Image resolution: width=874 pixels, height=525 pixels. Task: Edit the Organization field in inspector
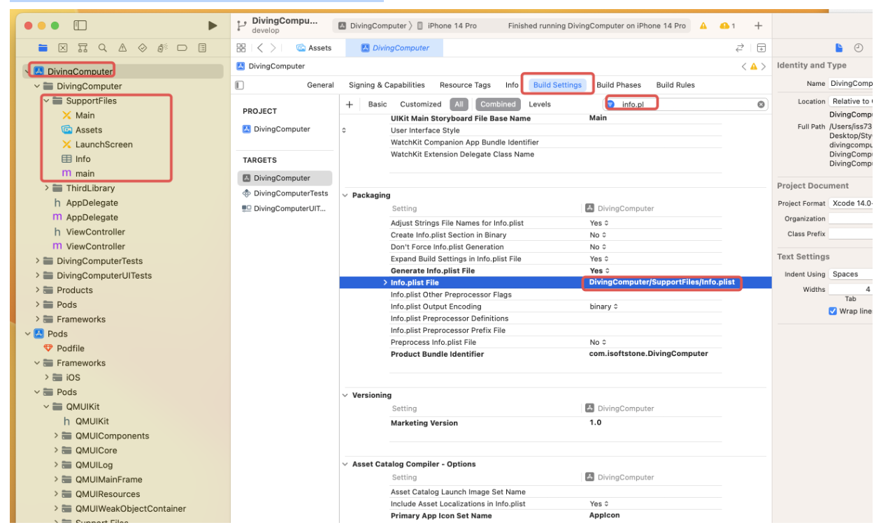(851, 219)
